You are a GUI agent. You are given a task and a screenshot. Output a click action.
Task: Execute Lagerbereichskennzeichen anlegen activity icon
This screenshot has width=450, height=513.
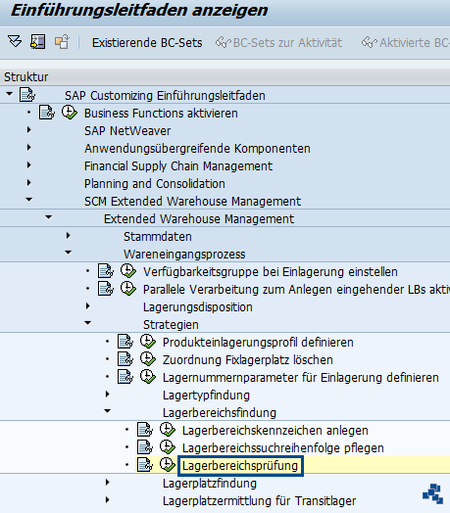pos(168,430)
